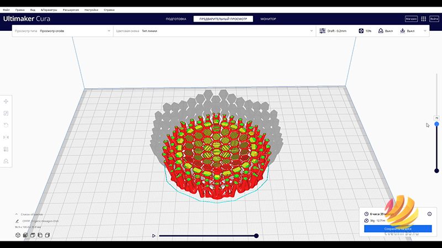Open the Справка menu
The height and width of the screenshot is (248, 442).
(109, 10)
